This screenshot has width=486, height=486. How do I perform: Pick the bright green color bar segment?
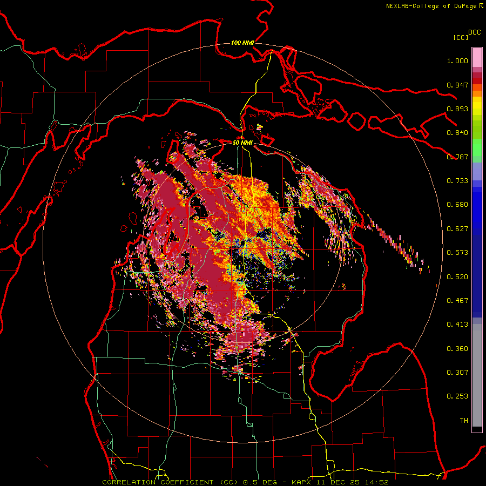[477, 147]
